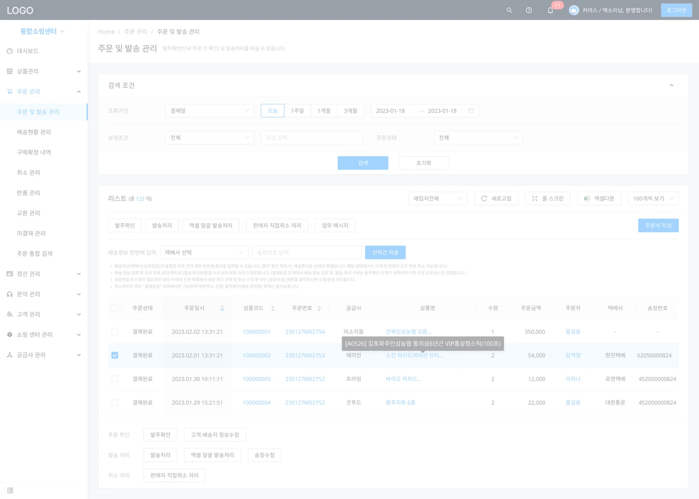Click bottom 송장수정 button
Screen dimensions: 699x499
click(x=264, y=455)
